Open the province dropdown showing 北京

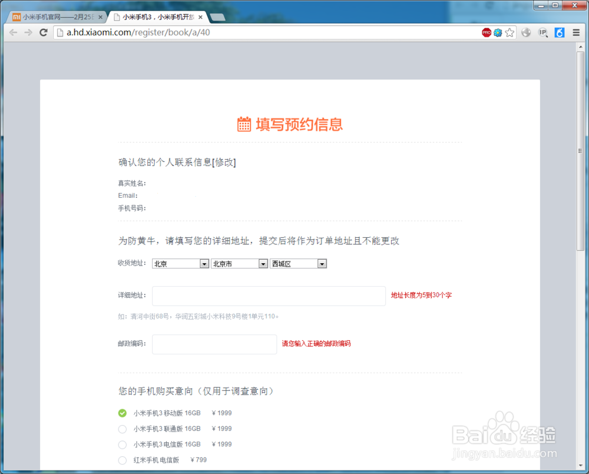pyautogui.click(x=180, y=264)
